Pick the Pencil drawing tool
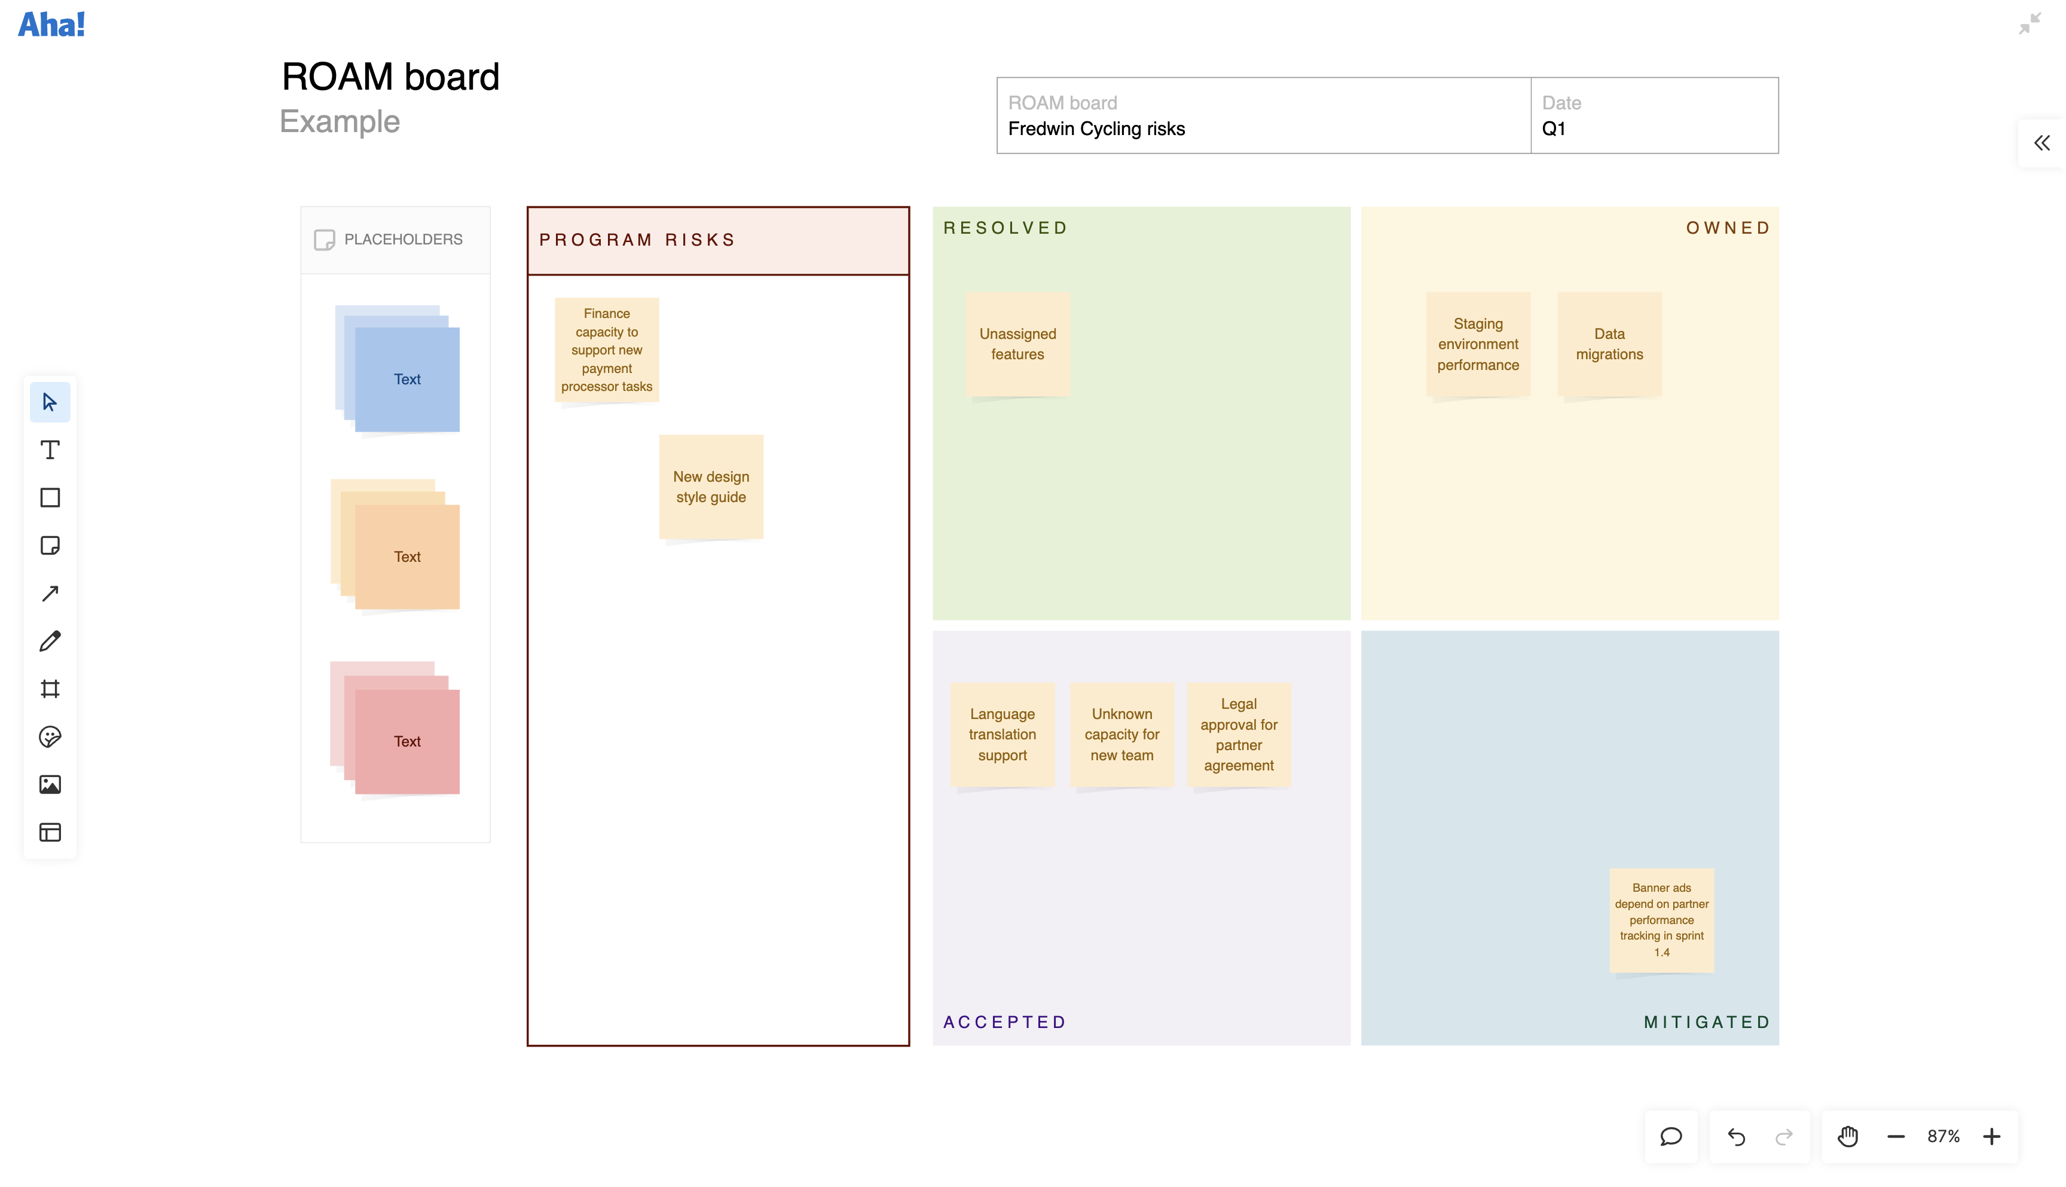 [50, 641]
